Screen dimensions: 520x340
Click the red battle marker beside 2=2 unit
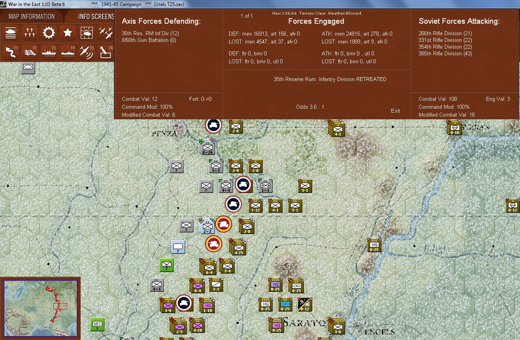[224, 224]
